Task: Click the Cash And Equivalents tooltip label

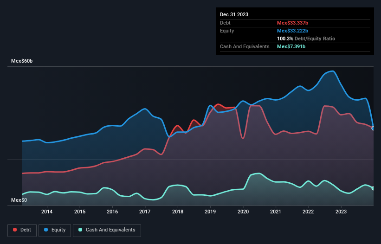Action: (245, 46)
